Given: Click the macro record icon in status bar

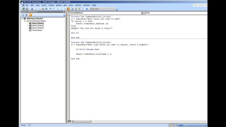Looking at the screenshot, I should pos(29,125).
